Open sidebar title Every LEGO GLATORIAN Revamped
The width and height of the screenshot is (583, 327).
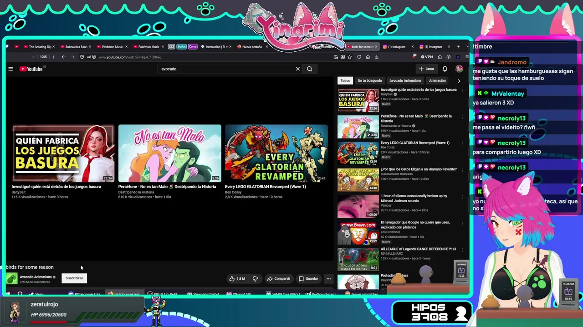click(x=415, y=143)
